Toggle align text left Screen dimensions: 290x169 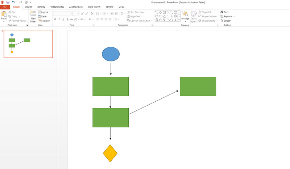(98, 19)
